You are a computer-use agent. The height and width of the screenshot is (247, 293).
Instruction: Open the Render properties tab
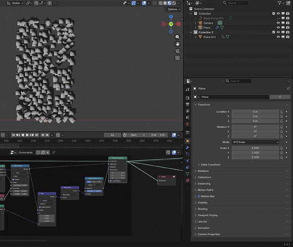click(x=188, y=98)
